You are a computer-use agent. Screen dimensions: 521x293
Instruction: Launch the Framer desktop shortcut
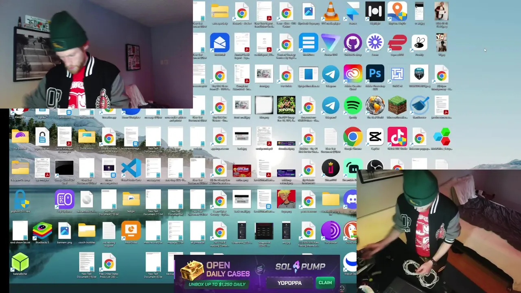coord(352,11)
